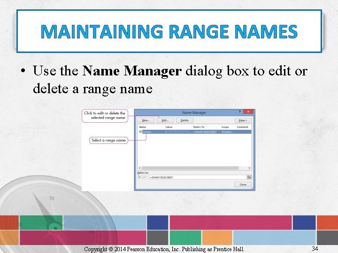Click the Scope column header
This screenshot has width=338, height=253.
(225, 127)
